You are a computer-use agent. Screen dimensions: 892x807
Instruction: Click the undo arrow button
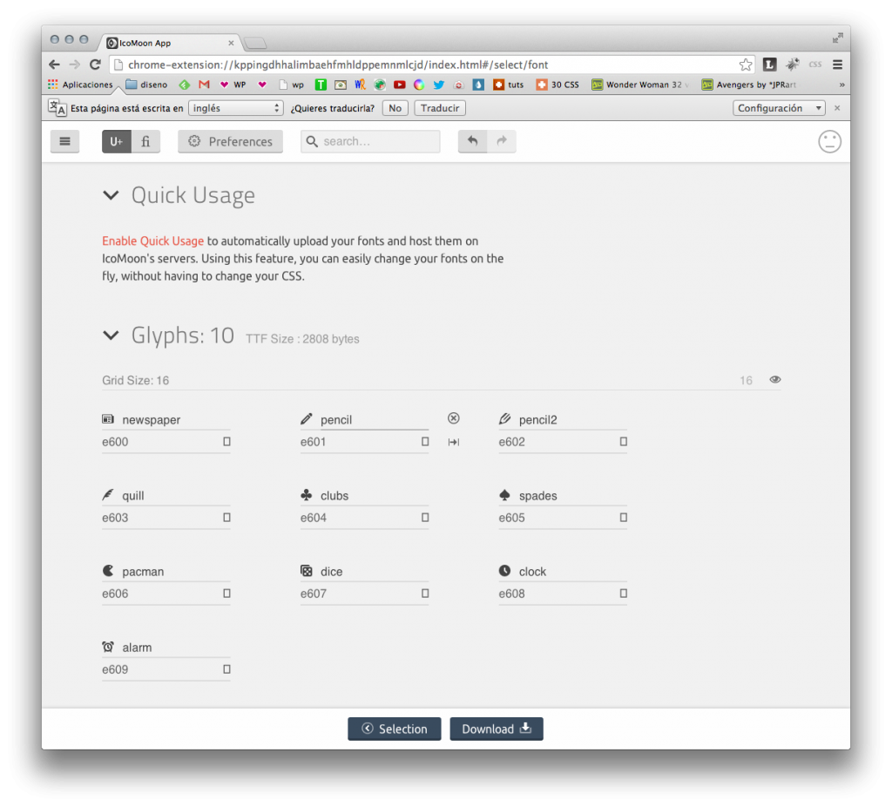[472, 141]
